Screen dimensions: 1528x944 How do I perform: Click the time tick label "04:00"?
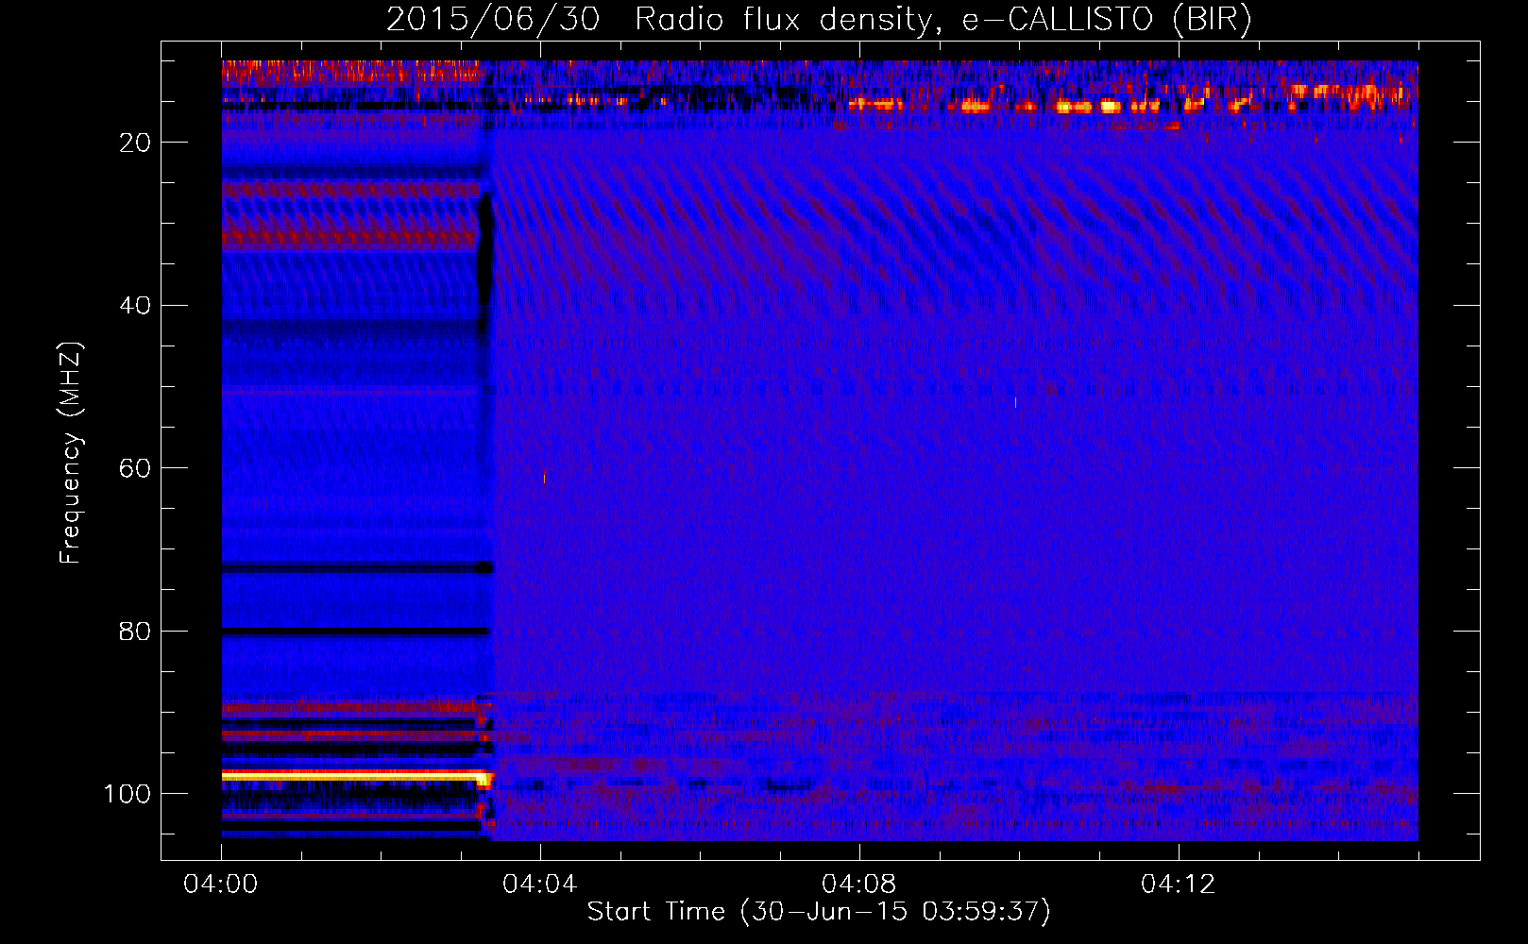221,885
